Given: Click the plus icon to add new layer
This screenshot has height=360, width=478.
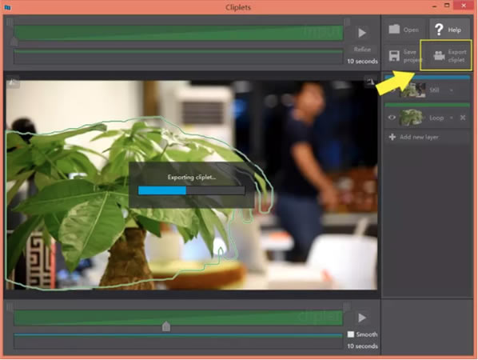Looking at the screenshot, I should pyautogui.click(x=392, y=137).
